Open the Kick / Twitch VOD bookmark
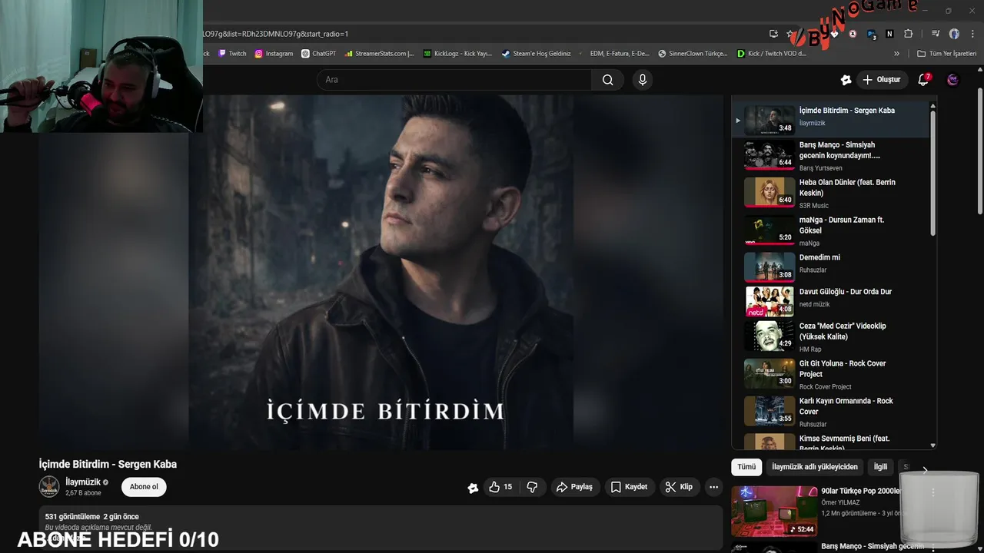 pos(772,54)
